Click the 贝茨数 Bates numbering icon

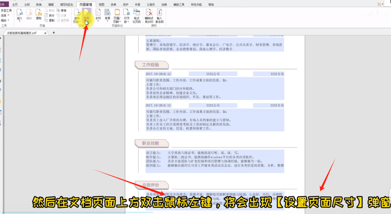127,16
